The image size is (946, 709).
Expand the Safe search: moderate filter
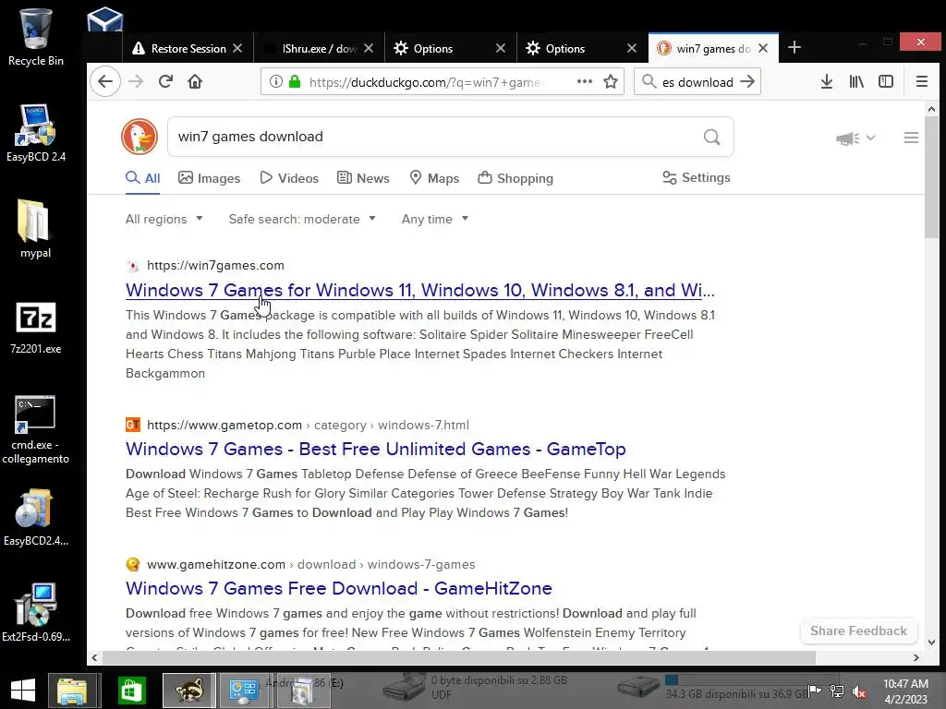(302, 219)
